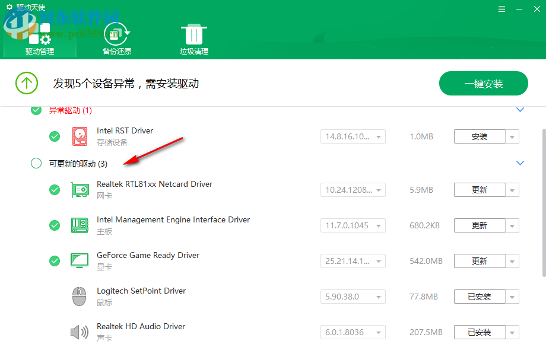Select the 可更新的驱动 radio circle

[x=36, y=163]
